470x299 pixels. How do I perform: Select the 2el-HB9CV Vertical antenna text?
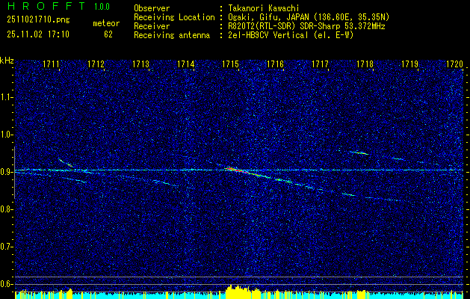click(291, 35)
